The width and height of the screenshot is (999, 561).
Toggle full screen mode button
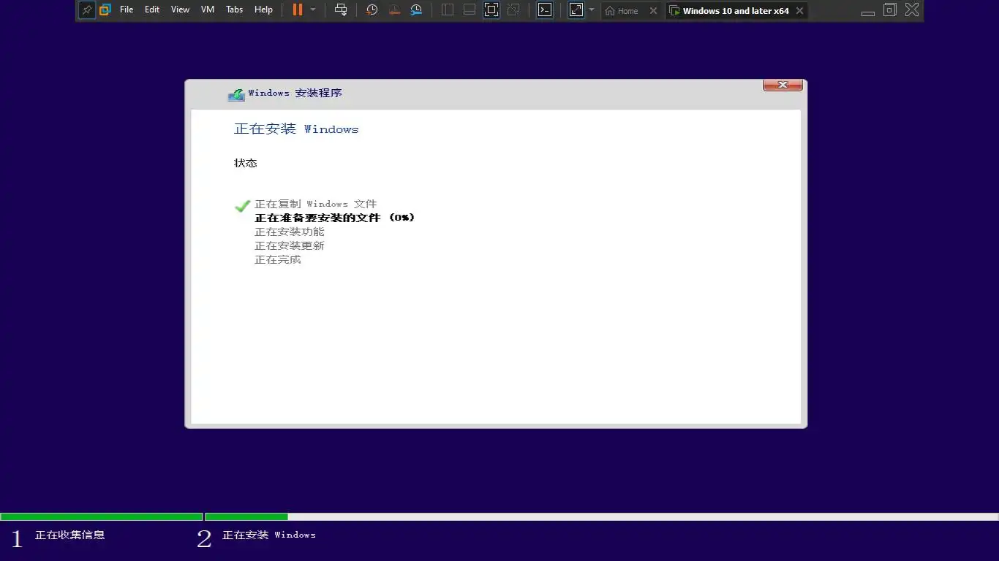click(x=491, y=10)
